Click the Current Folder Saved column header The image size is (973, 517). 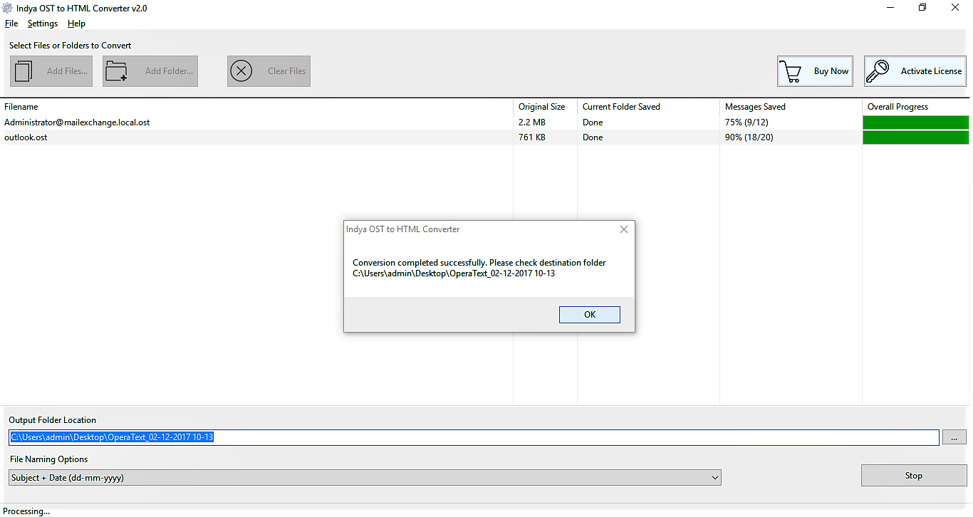(x=621, y=107)
